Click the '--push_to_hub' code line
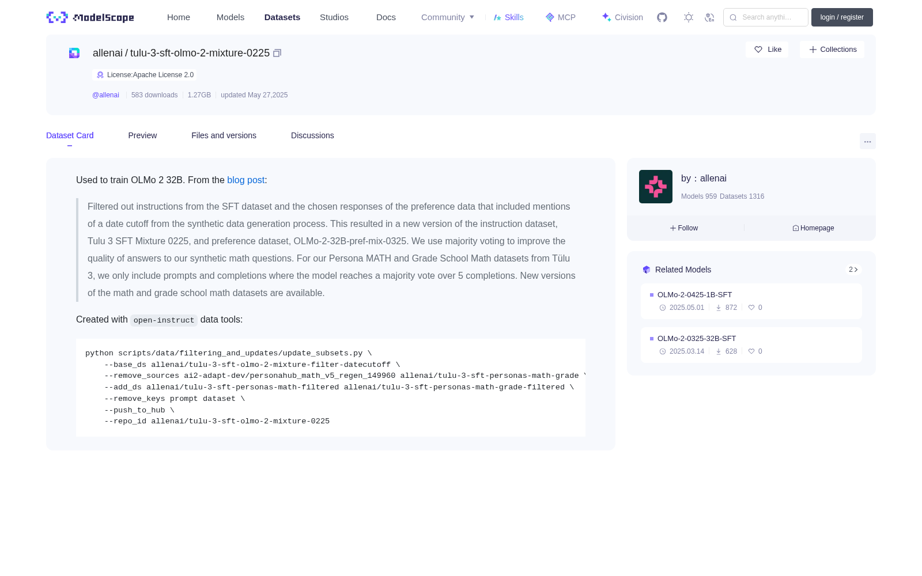Viewport: 922px width, 576px height. click(x=139, y=410)
